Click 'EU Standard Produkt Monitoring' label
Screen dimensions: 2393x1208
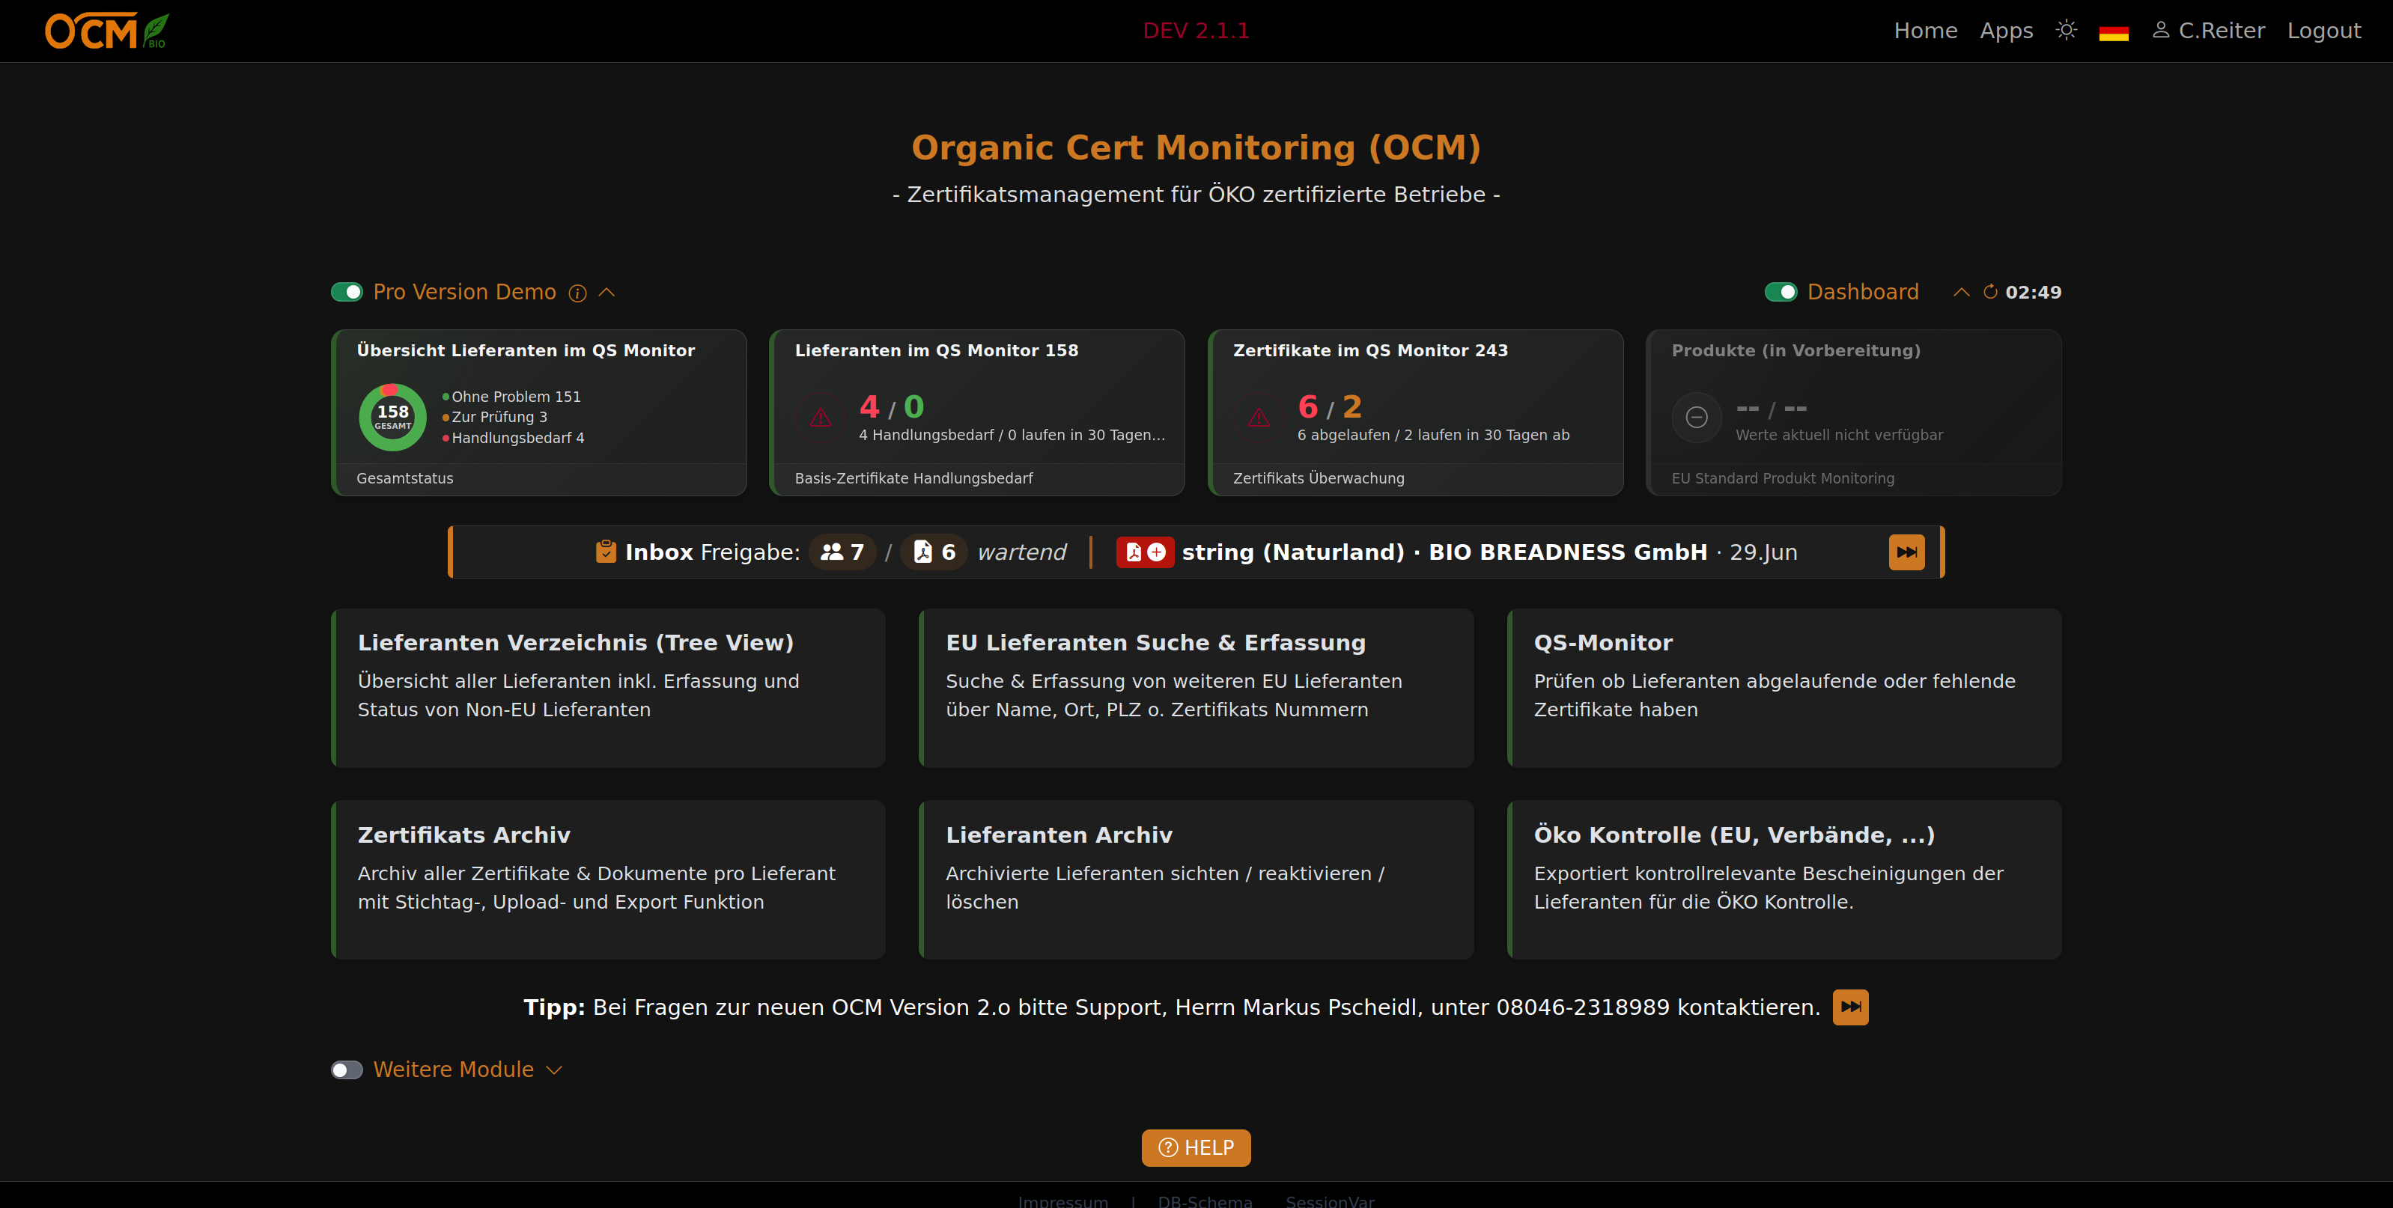click(x=1783, y=478)
